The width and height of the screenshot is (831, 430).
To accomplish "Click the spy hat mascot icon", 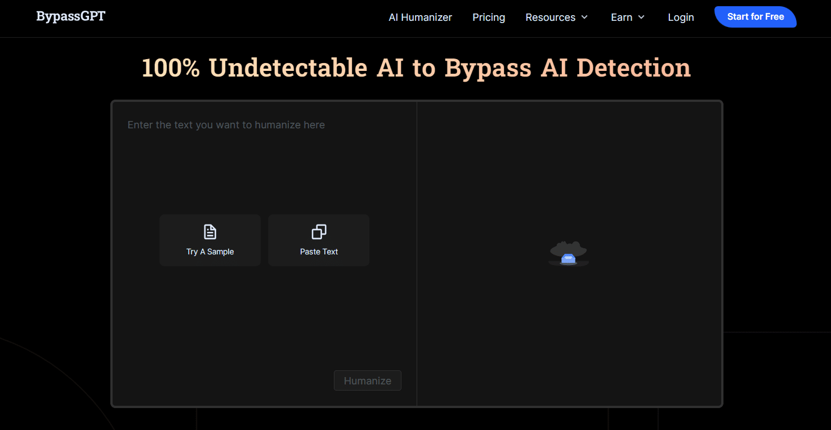I will (569, 253).
